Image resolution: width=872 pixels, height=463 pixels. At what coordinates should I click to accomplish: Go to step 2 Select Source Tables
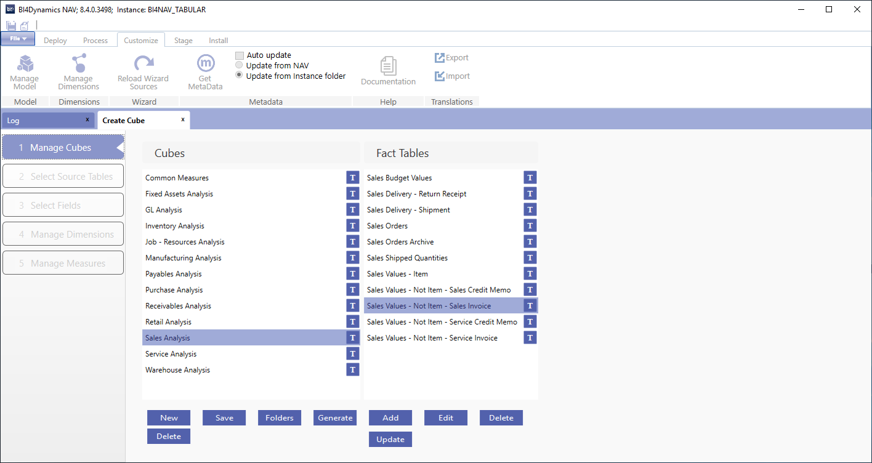[63, 177]
